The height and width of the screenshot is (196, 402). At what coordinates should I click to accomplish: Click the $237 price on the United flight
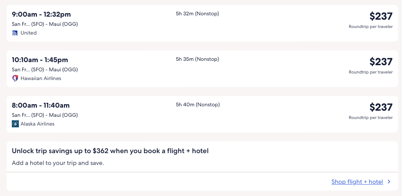pyautogui.click(x=381, y=16)
